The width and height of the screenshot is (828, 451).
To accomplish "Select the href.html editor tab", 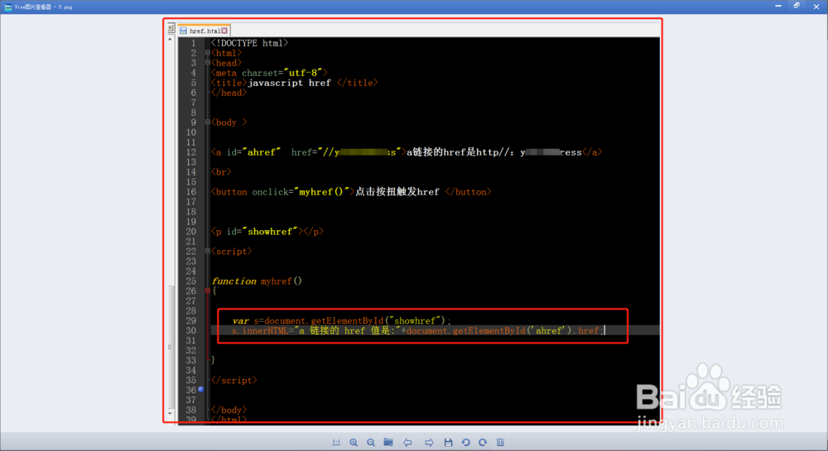I will click(204, 31).
